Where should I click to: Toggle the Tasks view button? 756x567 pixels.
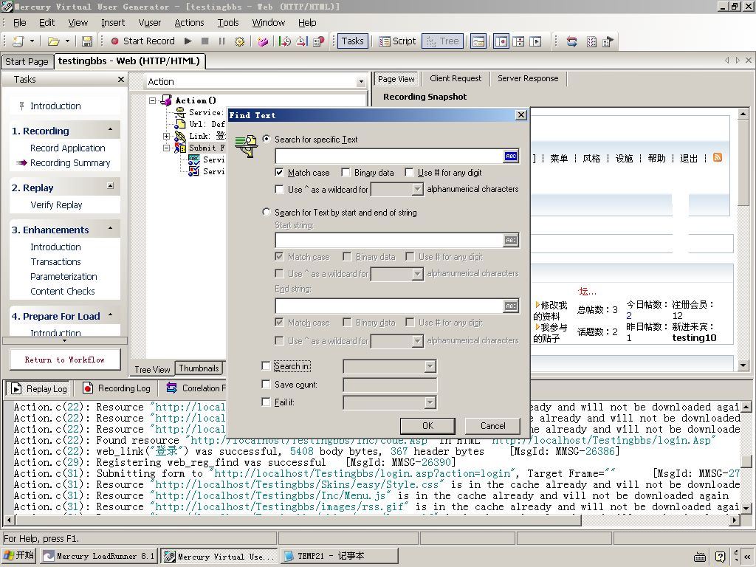(352, 41)
